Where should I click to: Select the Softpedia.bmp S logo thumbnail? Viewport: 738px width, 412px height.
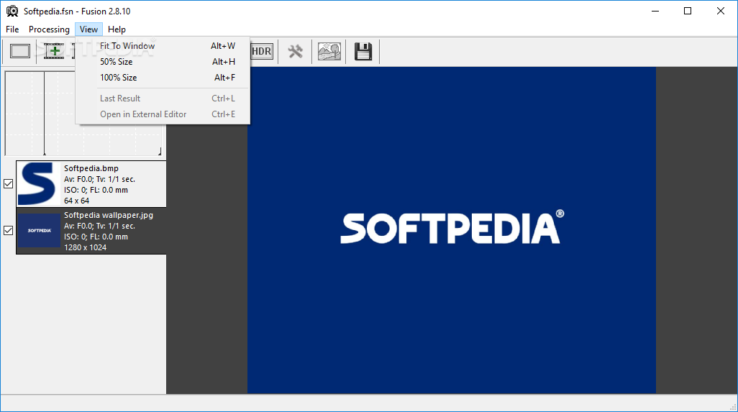(39, 184)
